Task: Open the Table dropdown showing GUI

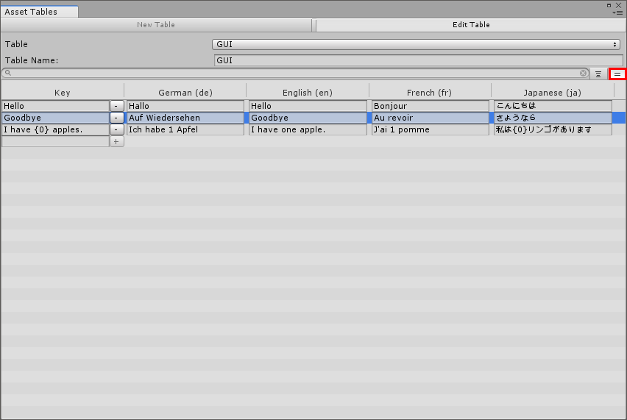Action: click(416, 44)
